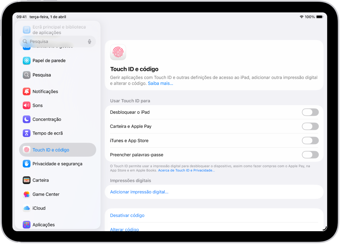This screenshot has width=340, height=245.
Task: Open the Concentração moon icon
Action: click(26, 119)
